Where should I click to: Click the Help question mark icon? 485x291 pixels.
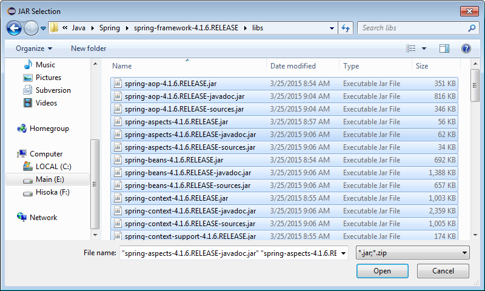pos(466,48)
